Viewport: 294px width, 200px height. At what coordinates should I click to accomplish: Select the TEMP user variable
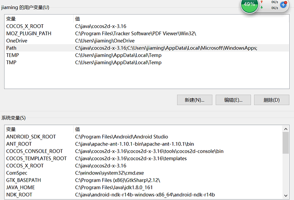147,55
